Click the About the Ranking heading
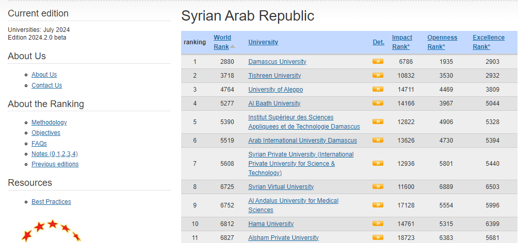The image size is (518, 243). [46, 104]
